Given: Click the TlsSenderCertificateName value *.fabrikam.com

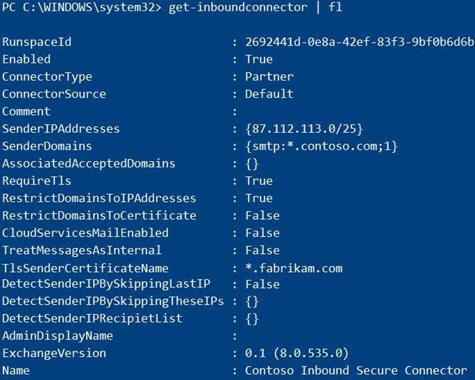Looking at the screenshot, I should (293, 268).
